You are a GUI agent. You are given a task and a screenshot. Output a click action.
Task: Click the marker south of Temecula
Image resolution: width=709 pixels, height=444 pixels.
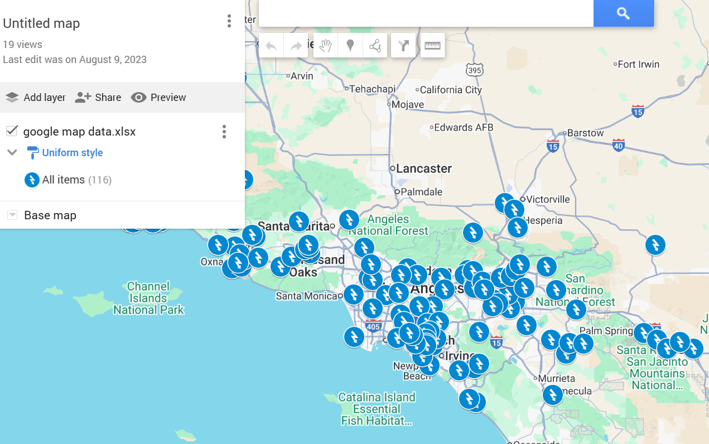553,395
